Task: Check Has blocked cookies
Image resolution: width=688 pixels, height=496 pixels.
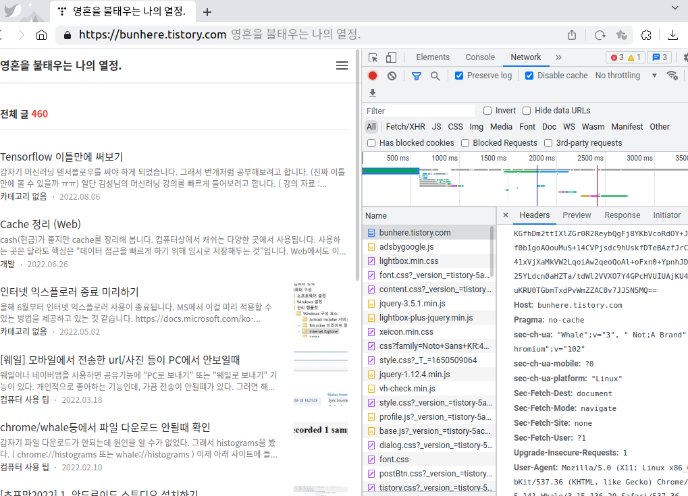Action: tap(371, 143)
